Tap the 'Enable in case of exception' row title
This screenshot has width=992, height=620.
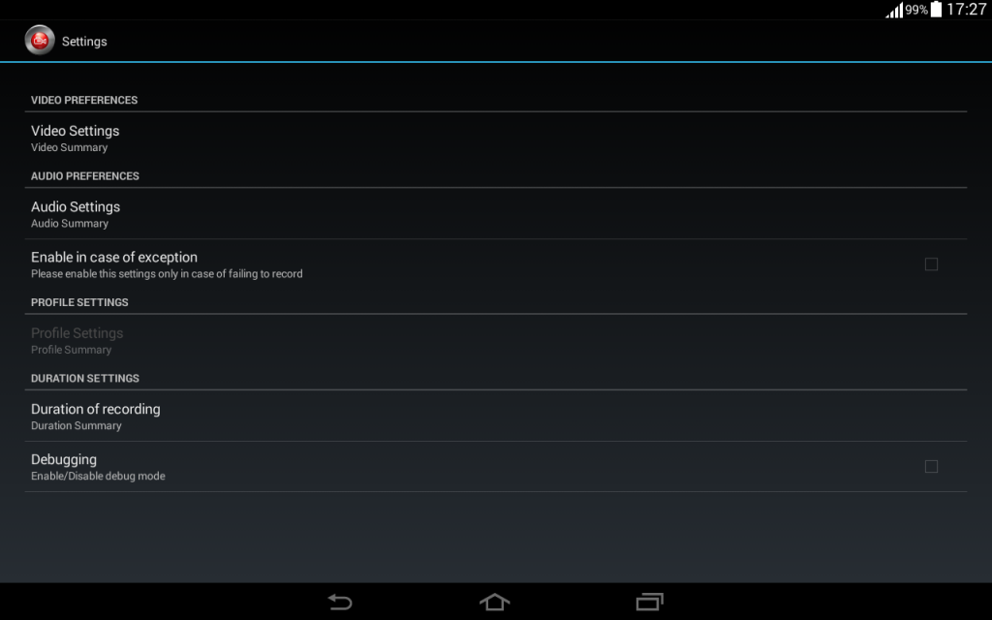point(114,258)
